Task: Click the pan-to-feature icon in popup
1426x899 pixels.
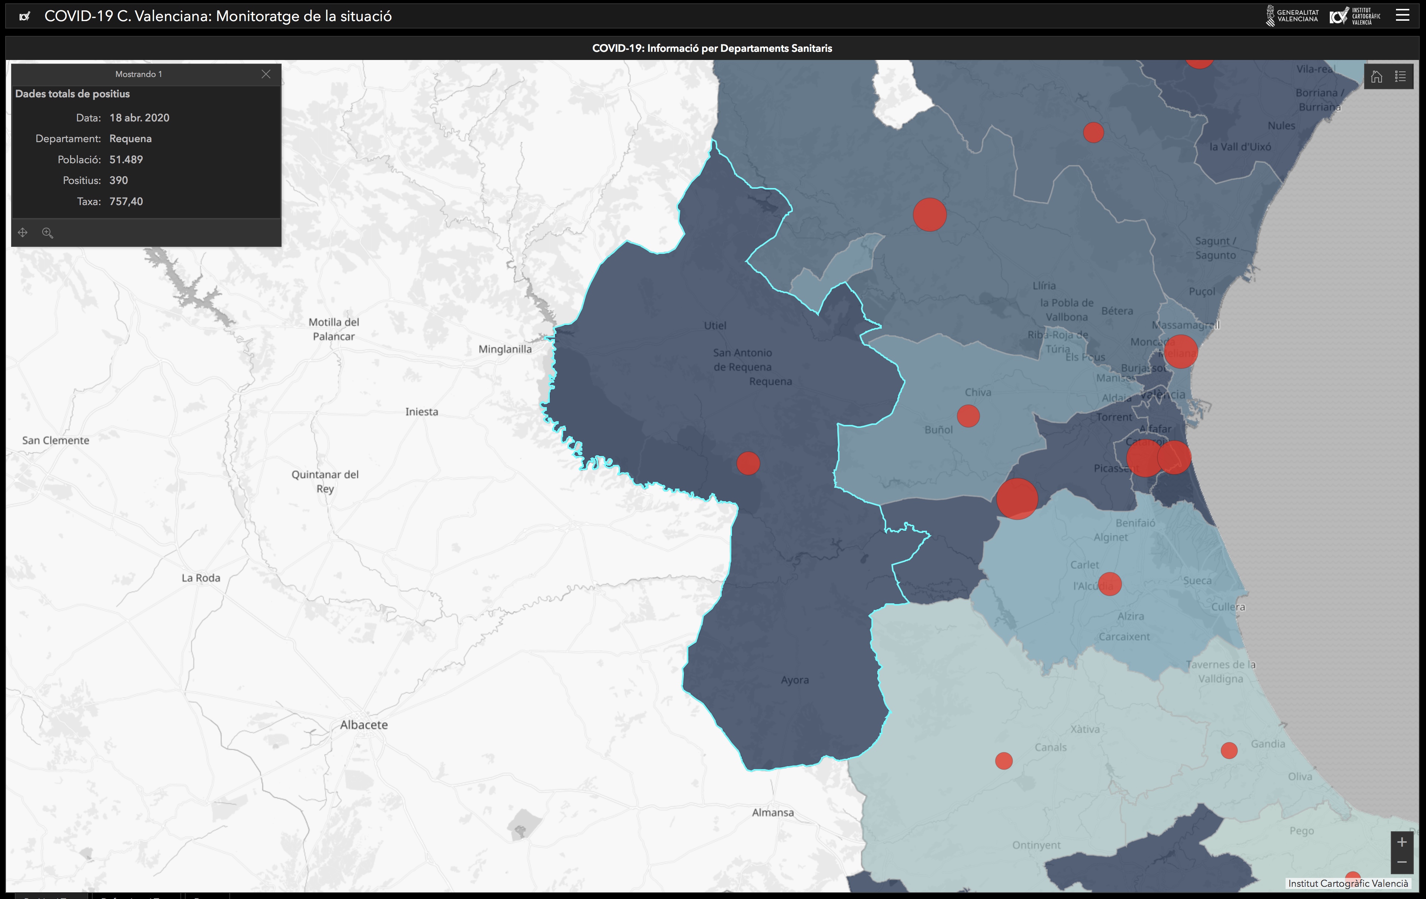Action: tap(23, 232)
